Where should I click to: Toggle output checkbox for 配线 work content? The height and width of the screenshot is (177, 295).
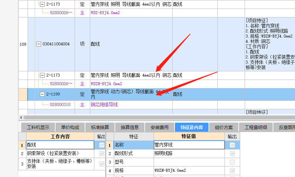[102, 145]
